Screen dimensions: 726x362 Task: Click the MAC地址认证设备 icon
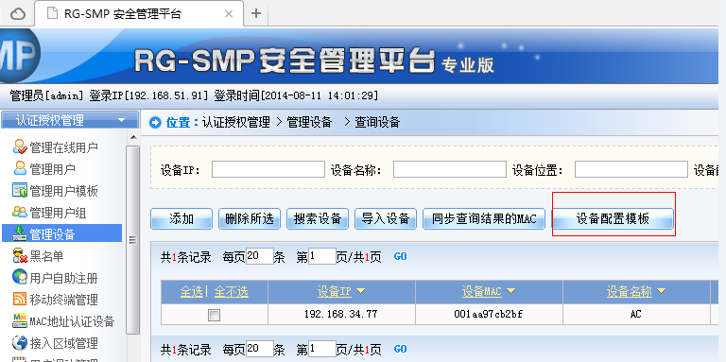20,320
